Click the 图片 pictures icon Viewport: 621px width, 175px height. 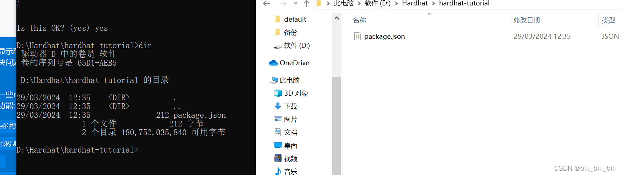click(x=278, y=119)
